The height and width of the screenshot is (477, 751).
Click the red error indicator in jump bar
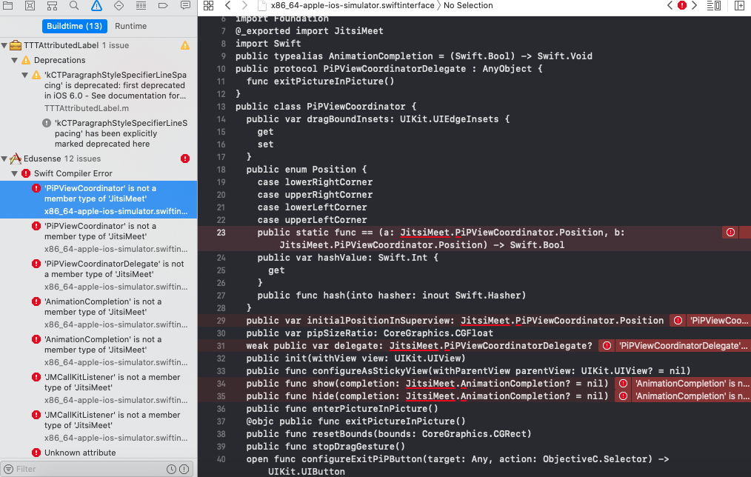coord(682,5)
